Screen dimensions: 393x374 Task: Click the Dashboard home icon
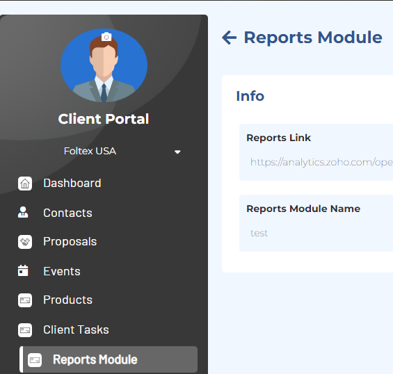(25, 184)
